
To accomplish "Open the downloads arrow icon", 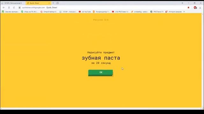I will pos(200,8).
